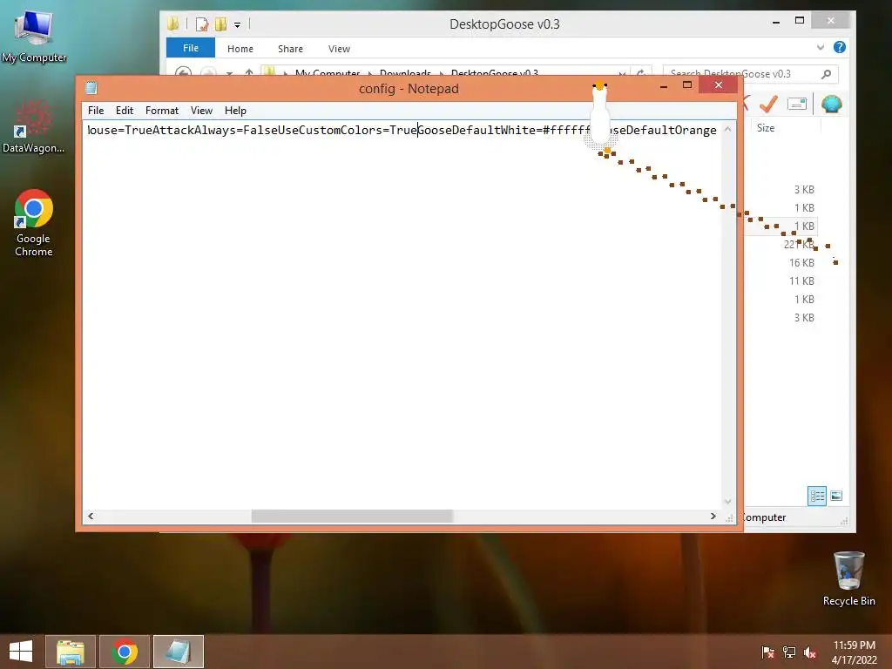This screenshot has height=669, width=892.
Task: Click the Notepad taskbar button
Action: 179,652
